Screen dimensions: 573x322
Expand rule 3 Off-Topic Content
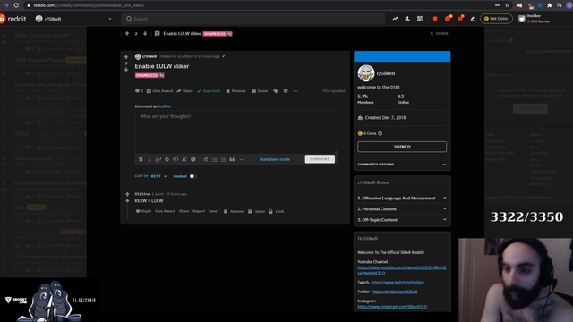tap(402, 220)
